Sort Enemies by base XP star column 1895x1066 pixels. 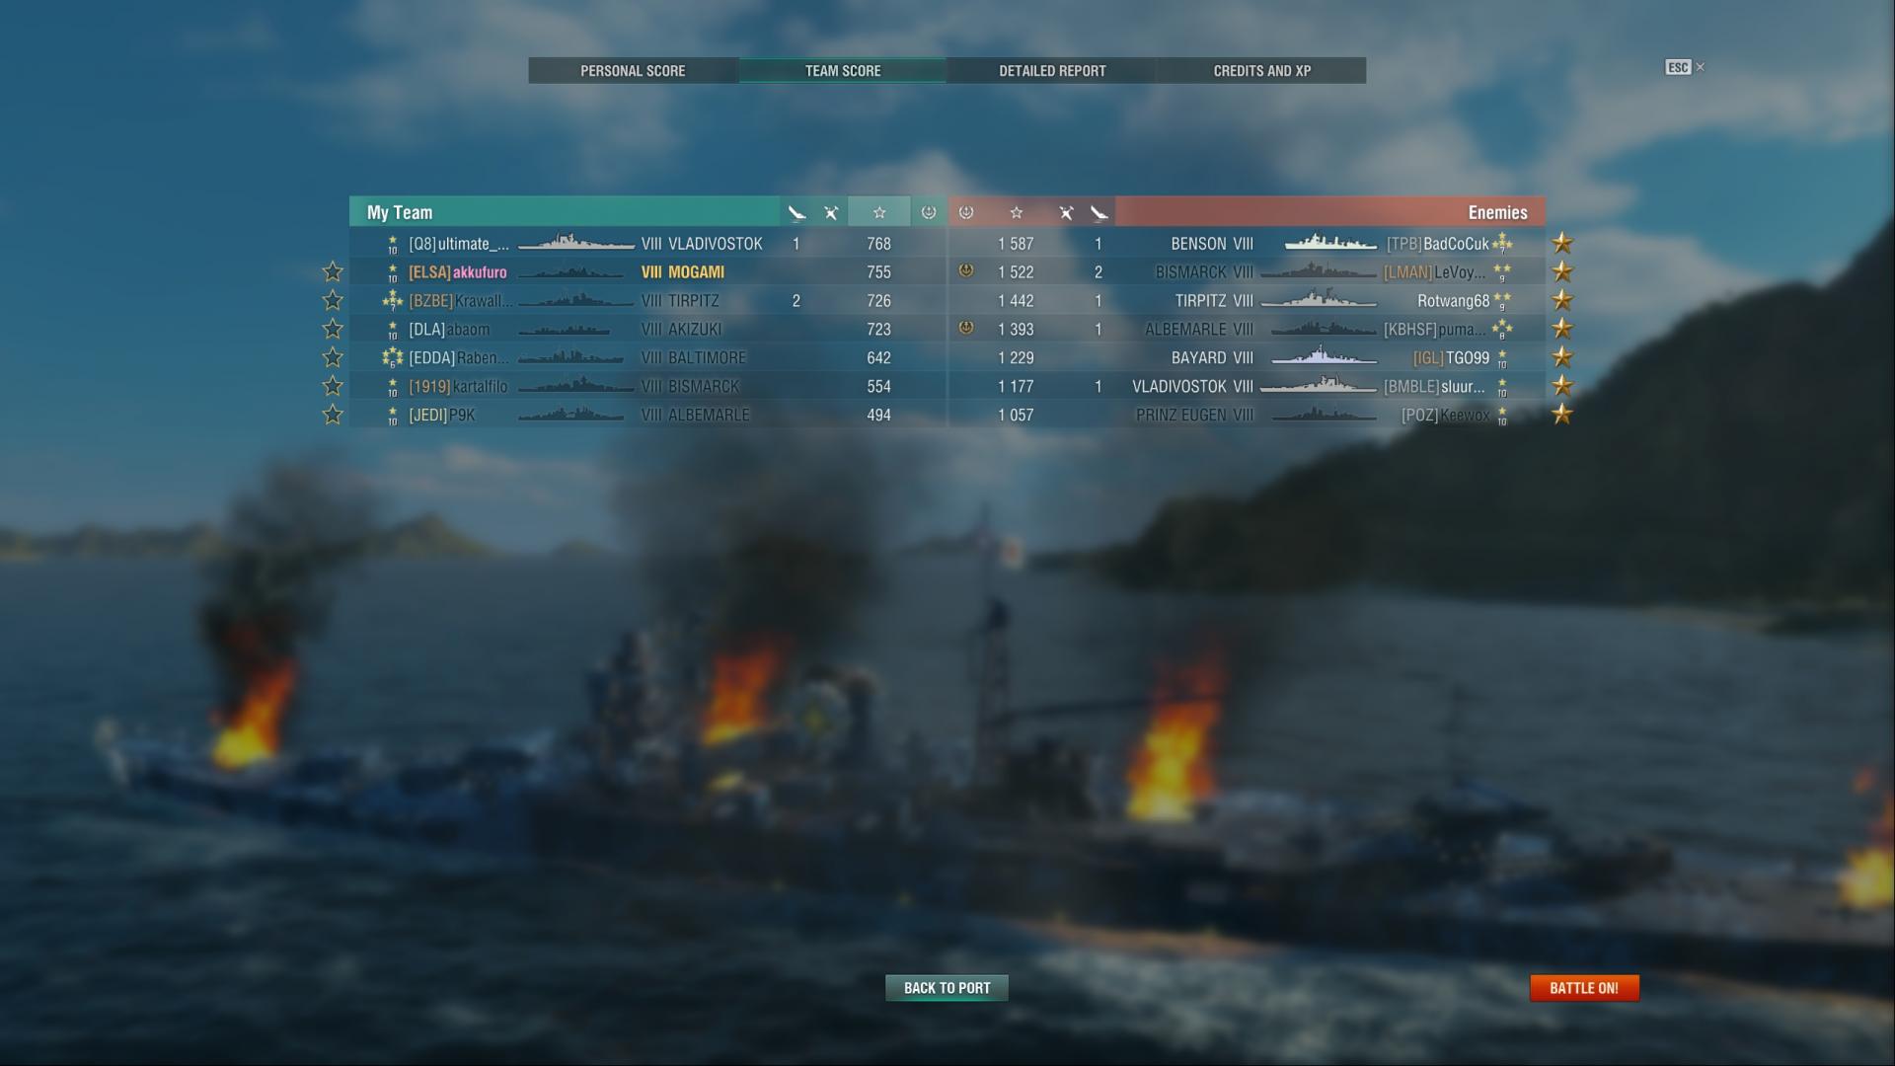click(x=1016, y=212)
